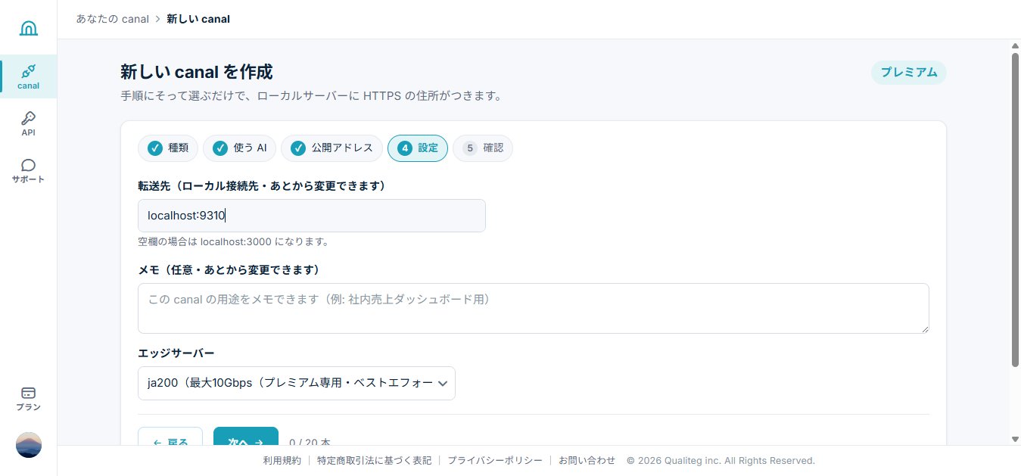This screenshot has width=1021, height=476.
Task: Select step 5 確認
Action: [483, 148]
